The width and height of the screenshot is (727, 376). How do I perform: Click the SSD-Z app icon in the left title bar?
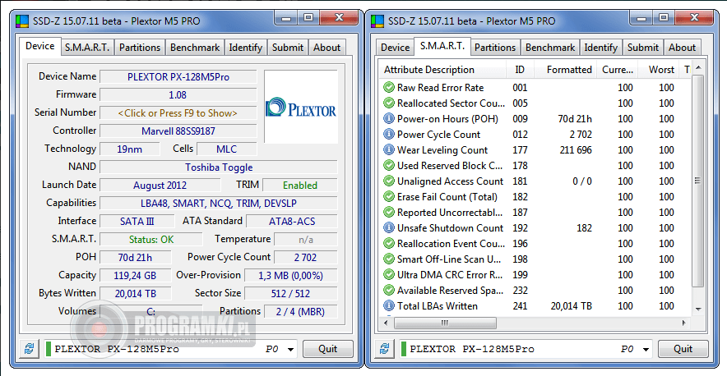[x=21, y=21]
